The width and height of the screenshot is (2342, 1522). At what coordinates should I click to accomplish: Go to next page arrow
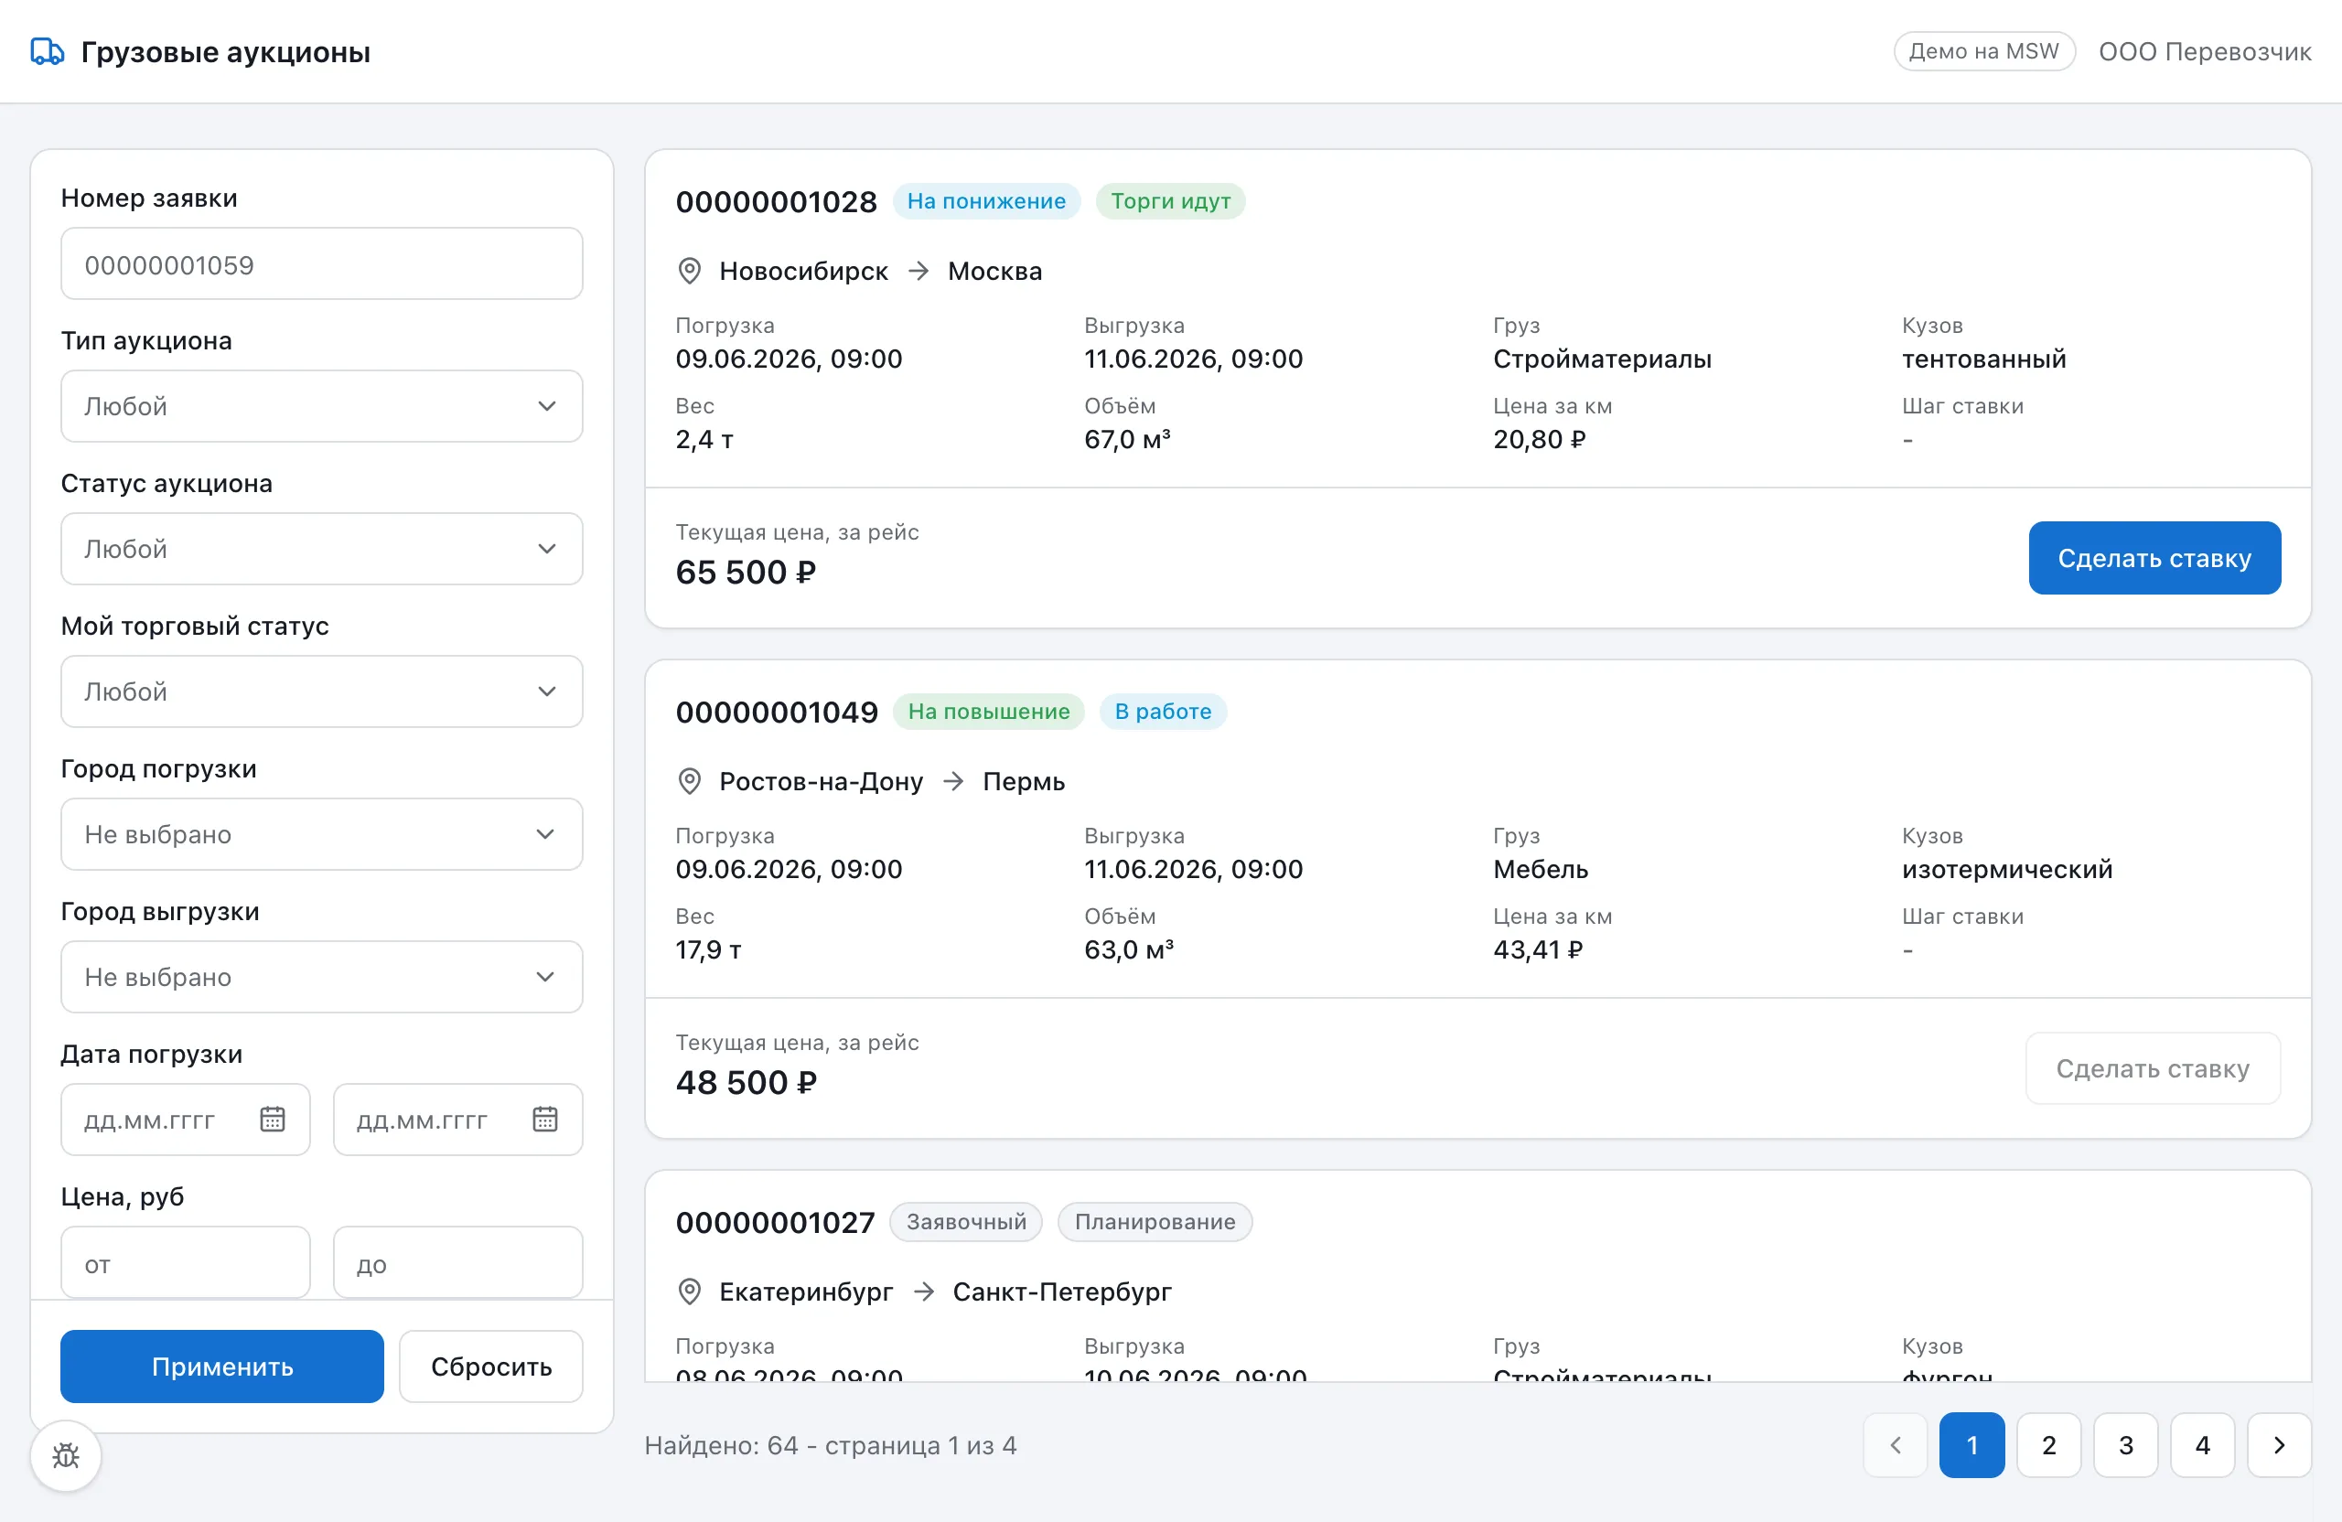[x=2279, y=1445]
